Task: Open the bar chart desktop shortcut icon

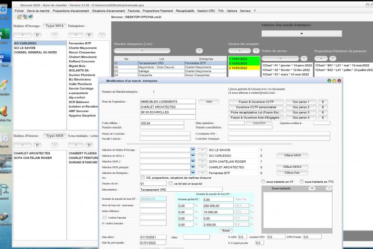Action: coord(4,112)
